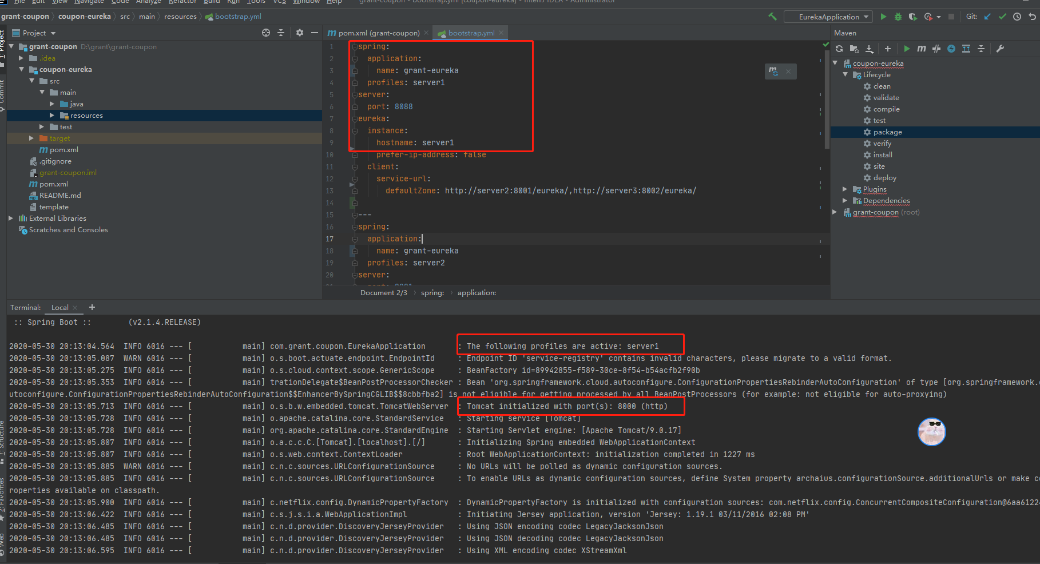1040x564 pixels.
Task: Select the deploy lifecycle goal
Action: click(x=885, y=177)
